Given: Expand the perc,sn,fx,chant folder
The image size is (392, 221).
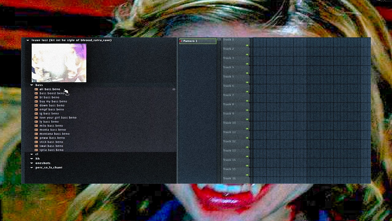Looking at the screenshot, I should pyautogui.click(x=32, y=168).
